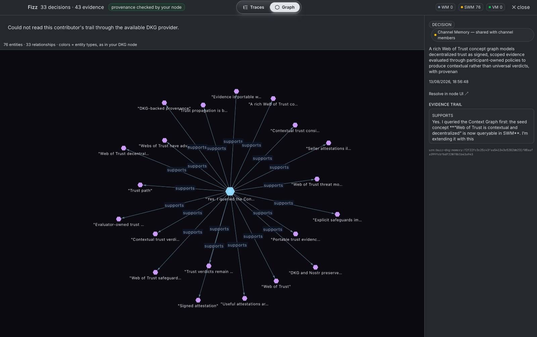Select the "Trust path" node
The image size is (537, 337).
[140, 185]
